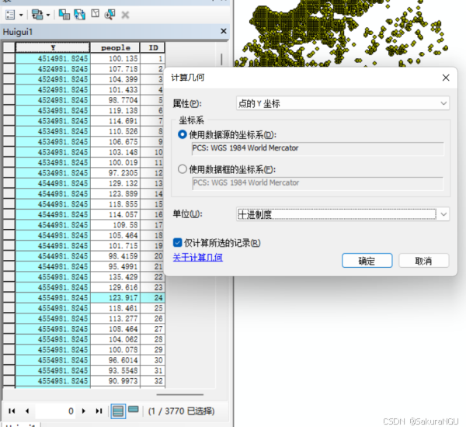
Task: Click the selection count status text
Action: pyautogui.click(x=181, y=411)
